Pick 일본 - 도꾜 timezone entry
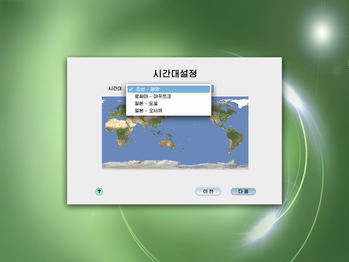The width and height of the screenshot is (349, 262). point(168,103)
